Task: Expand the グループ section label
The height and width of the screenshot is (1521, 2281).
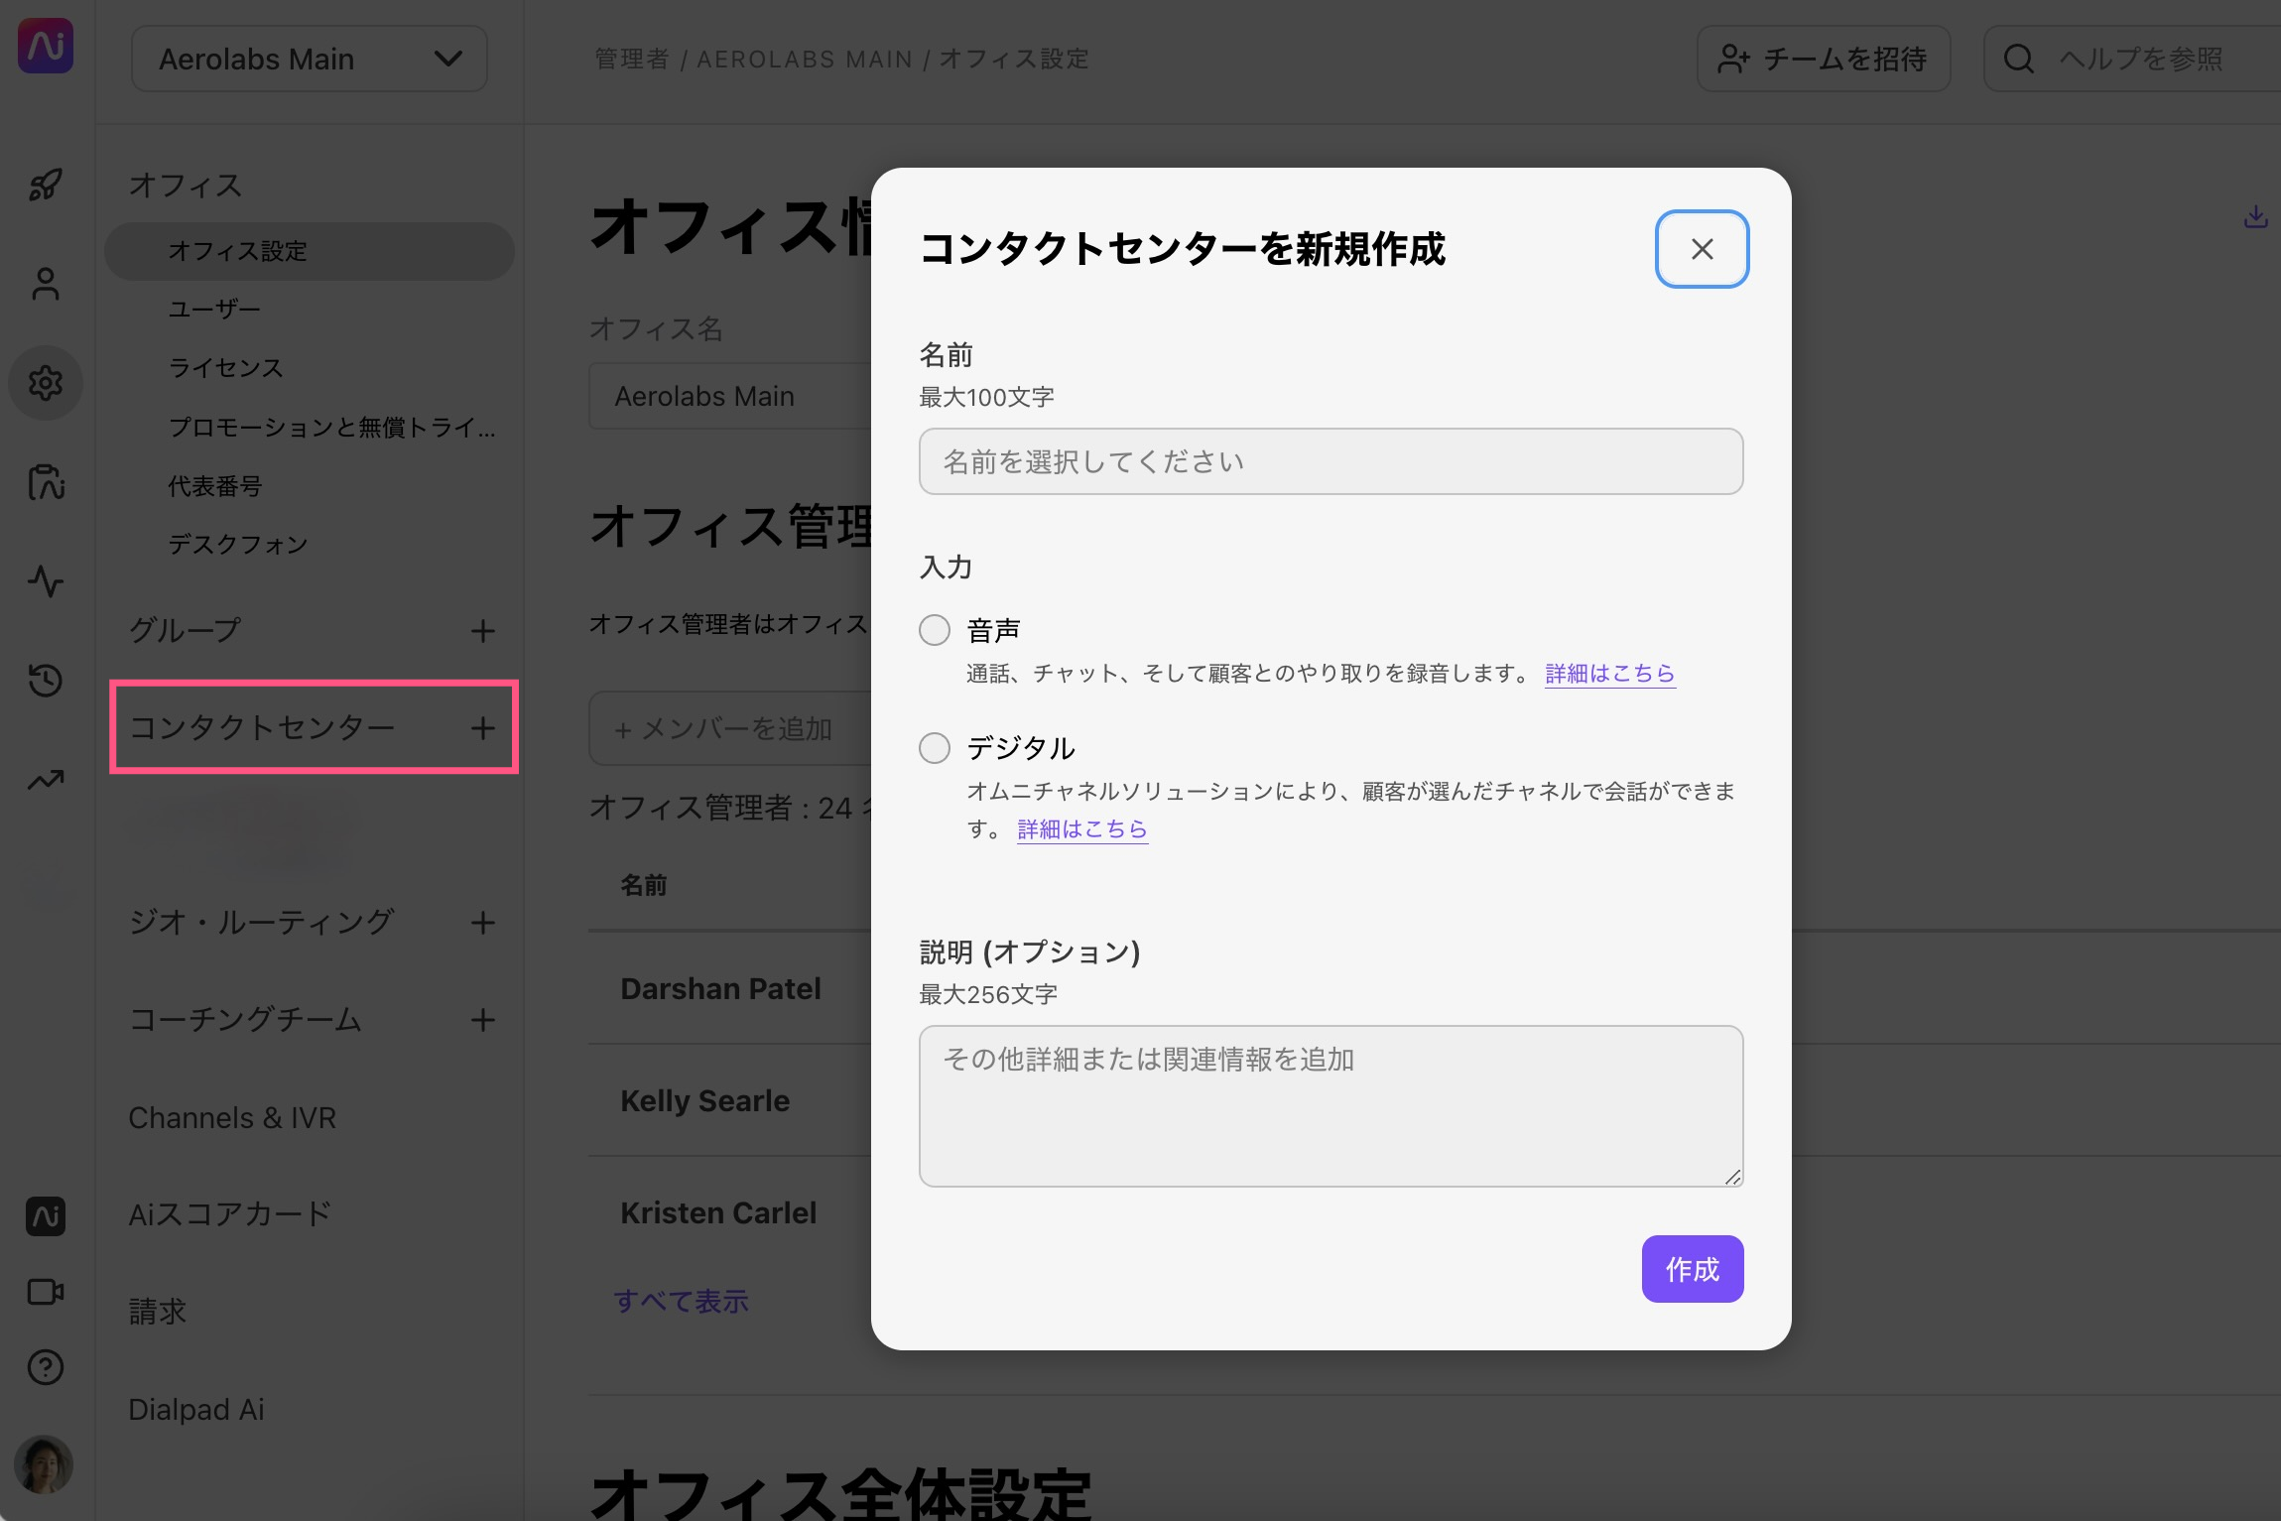Action: pos(186,631)
